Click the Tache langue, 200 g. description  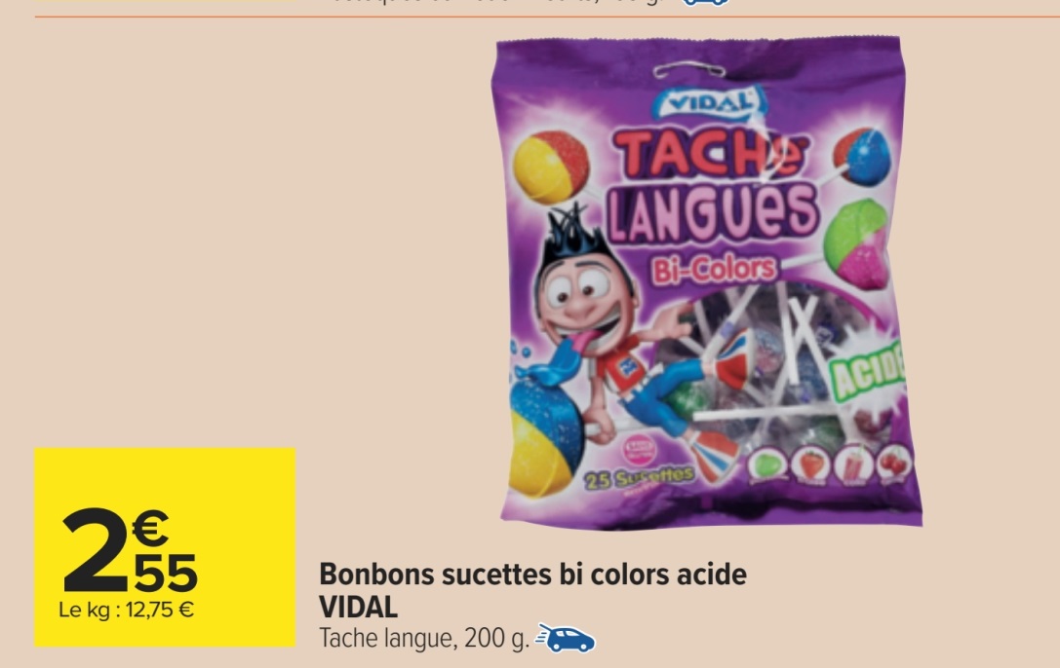pos(424,639)
